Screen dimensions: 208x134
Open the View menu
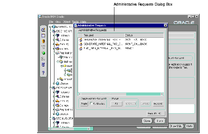click(x=58, y=22)
